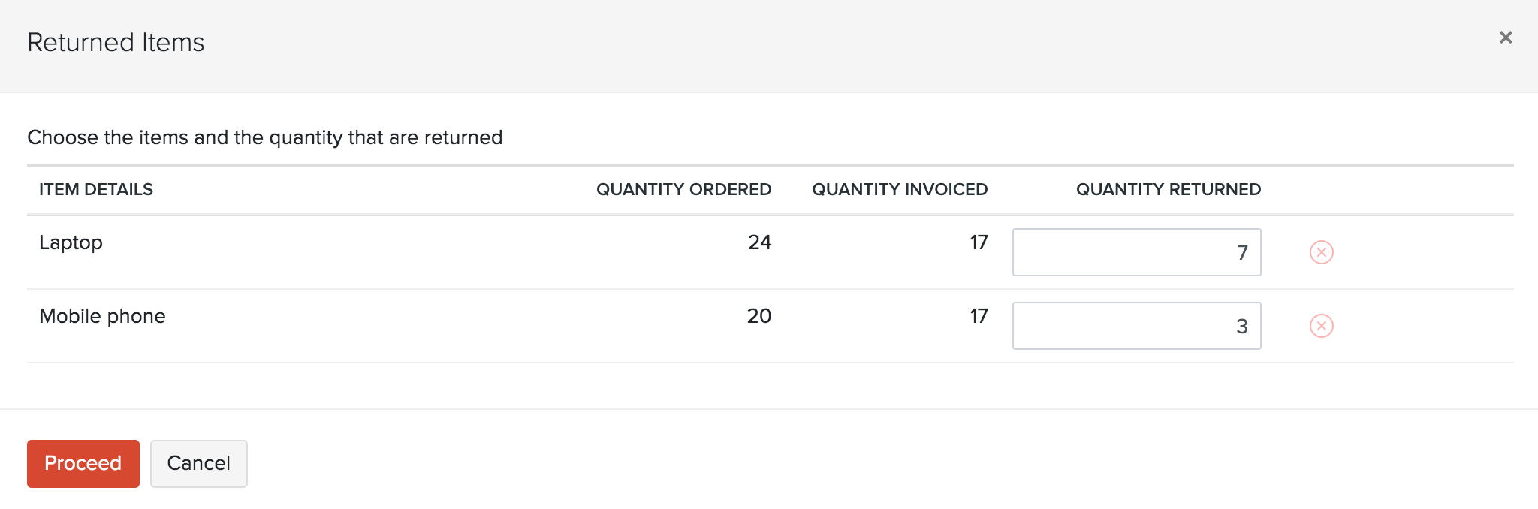Viewport: 1538px width, 509px height.
Task: Focus Laptop quantity returned input field
Action: tap(1136, 252)
